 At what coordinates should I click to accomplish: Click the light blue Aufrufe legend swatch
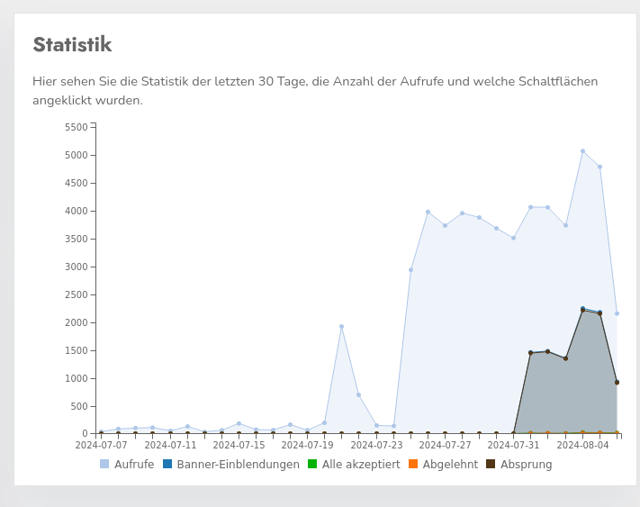coord(104,465)
